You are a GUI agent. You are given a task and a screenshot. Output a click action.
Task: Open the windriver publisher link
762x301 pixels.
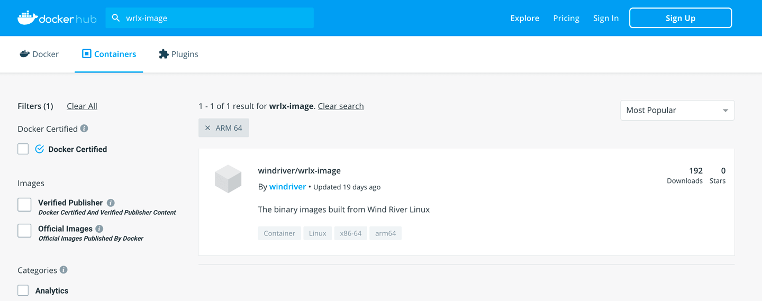[287, 187]
